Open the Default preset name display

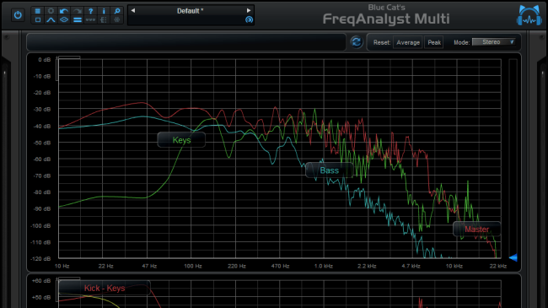tap(191, 11)
